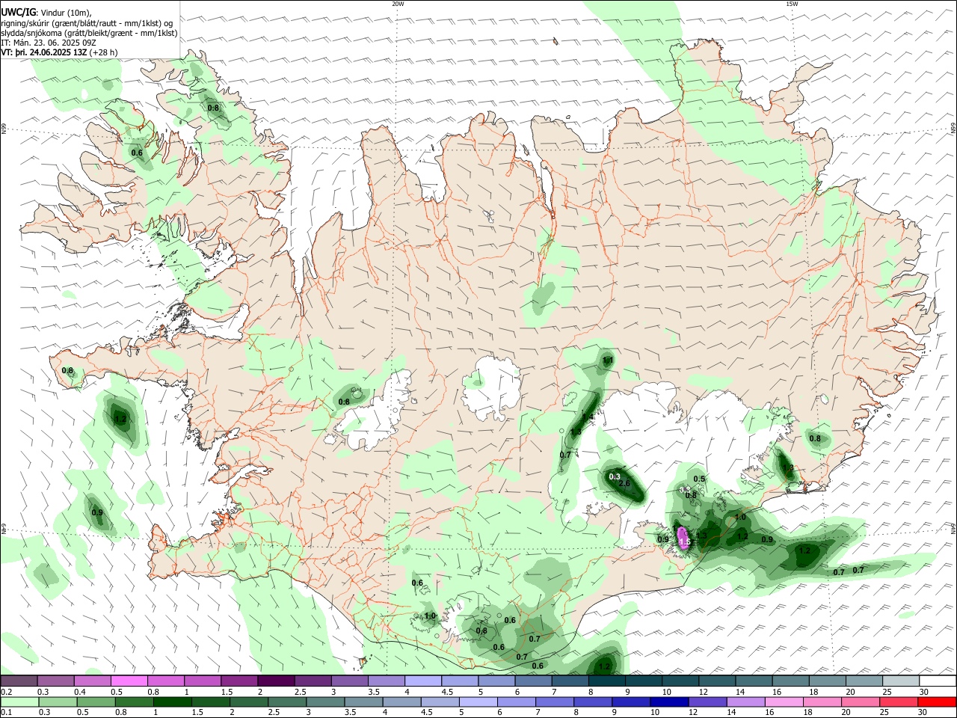
Task: Select the darkest green lower swatch between 1 and 1.5
Action: pyautogui.click(x=172, y=702)
